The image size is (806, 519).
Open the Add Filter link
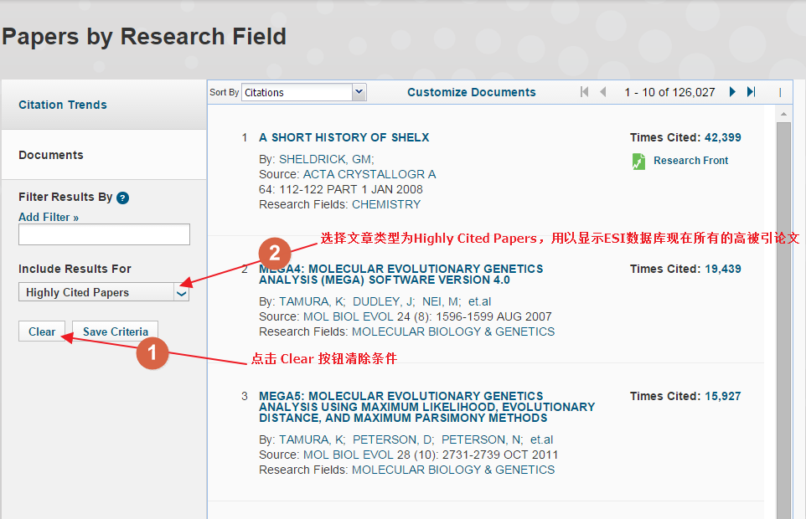49,217
